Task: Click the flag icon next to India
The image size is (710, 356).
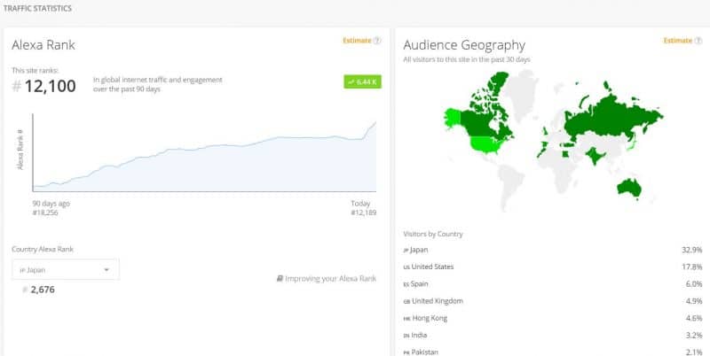Action: (x=406, y=336)
